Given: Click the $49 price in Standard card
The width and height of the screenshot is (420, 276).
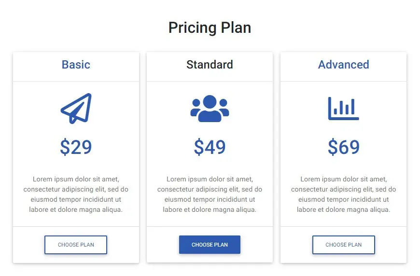Looking at the screenshot, I should pos(210,147).
